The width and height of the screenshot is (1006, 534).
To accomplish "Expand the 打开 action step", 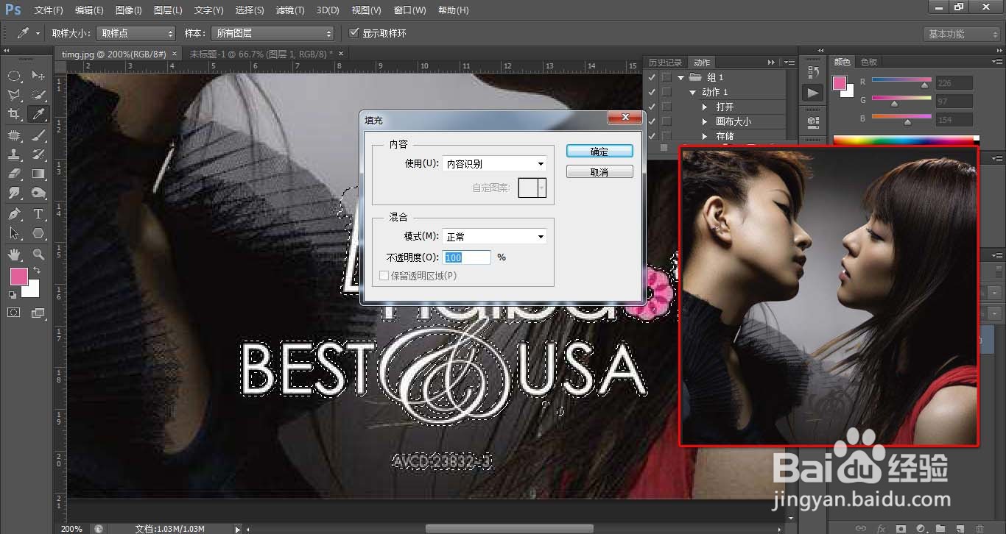I will pyautogui.click(x=706, y=107).
